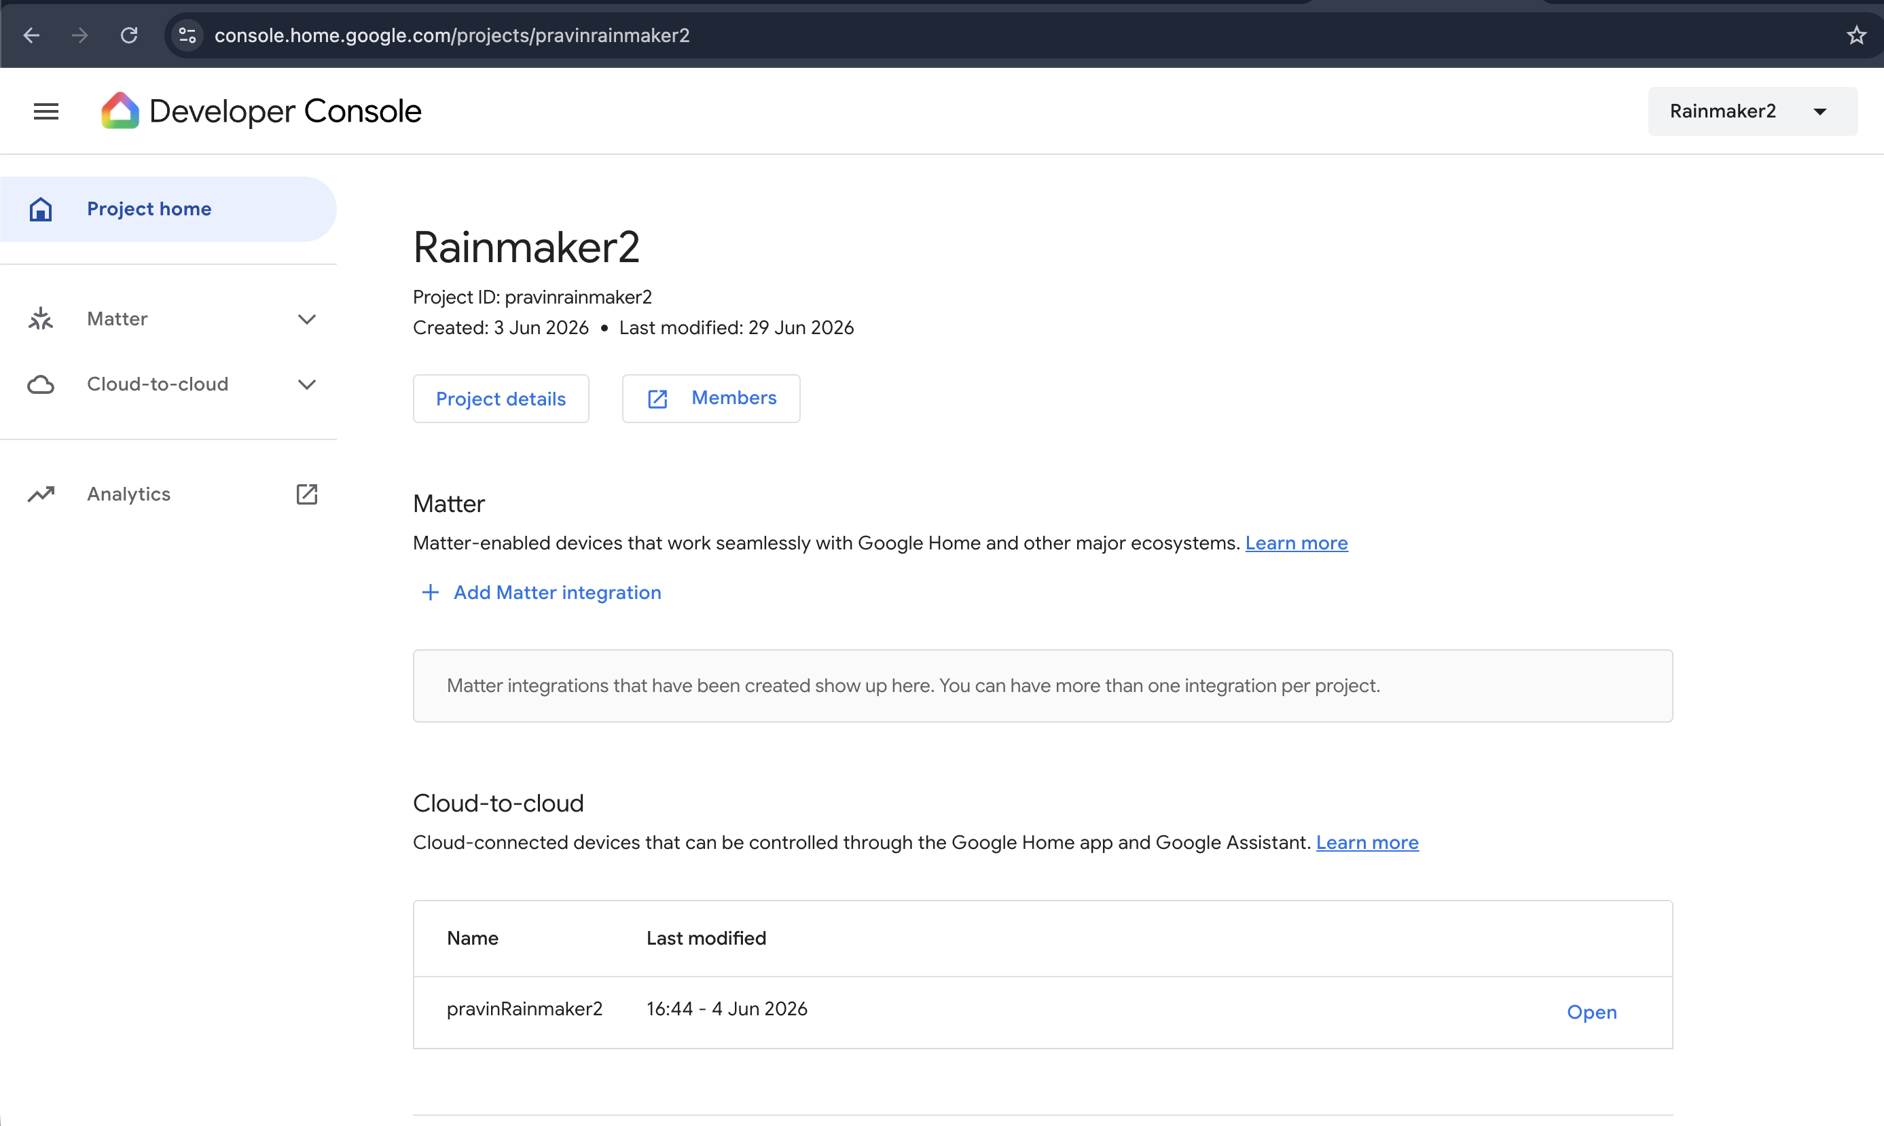1884x1126 pixels.
Task: Click the Created 3 Jun 2026 text
Action: (501, 328)
